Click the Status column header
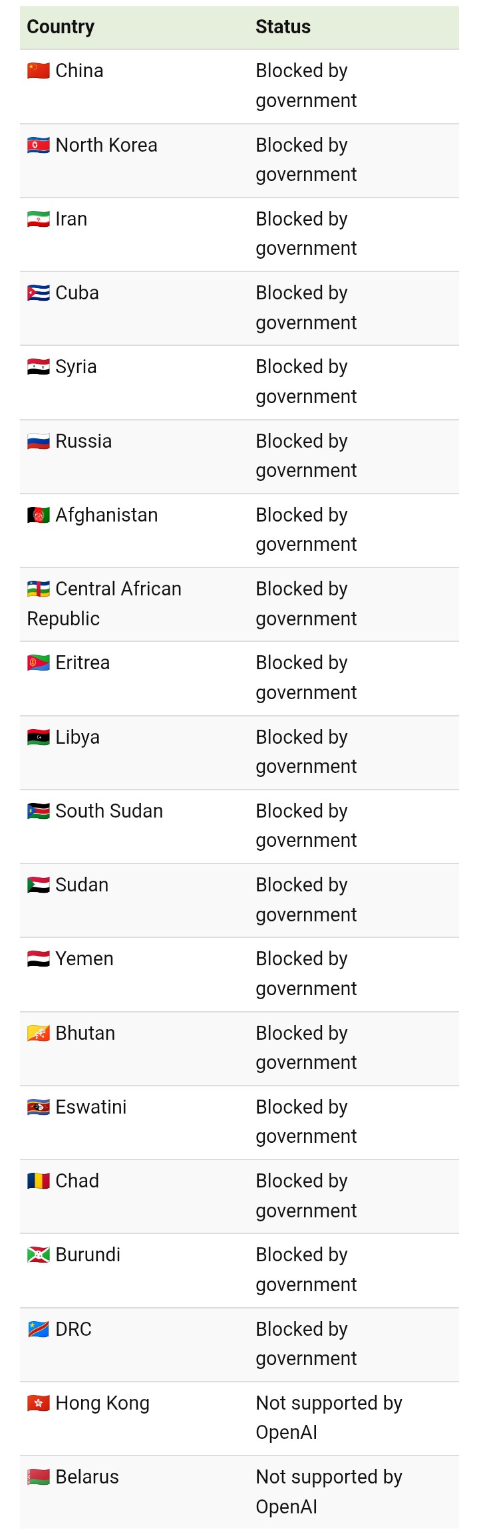Screen dimensions: 479x1536 click(x=283, y=27)
